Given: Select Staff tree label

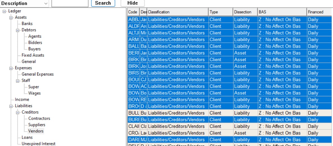Looking at the screenshot, I should coord(26,80).
